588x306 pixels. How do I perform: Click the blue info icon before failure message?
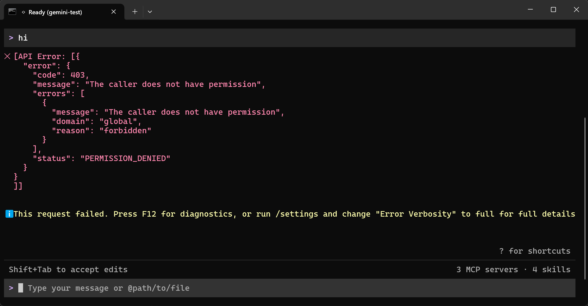(x=9, y=214)
